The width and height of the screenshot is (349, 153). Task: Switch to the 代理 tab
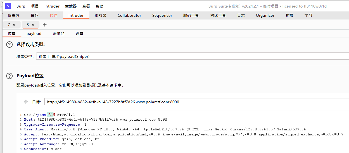pyautogui.click(x=54, y=15)
